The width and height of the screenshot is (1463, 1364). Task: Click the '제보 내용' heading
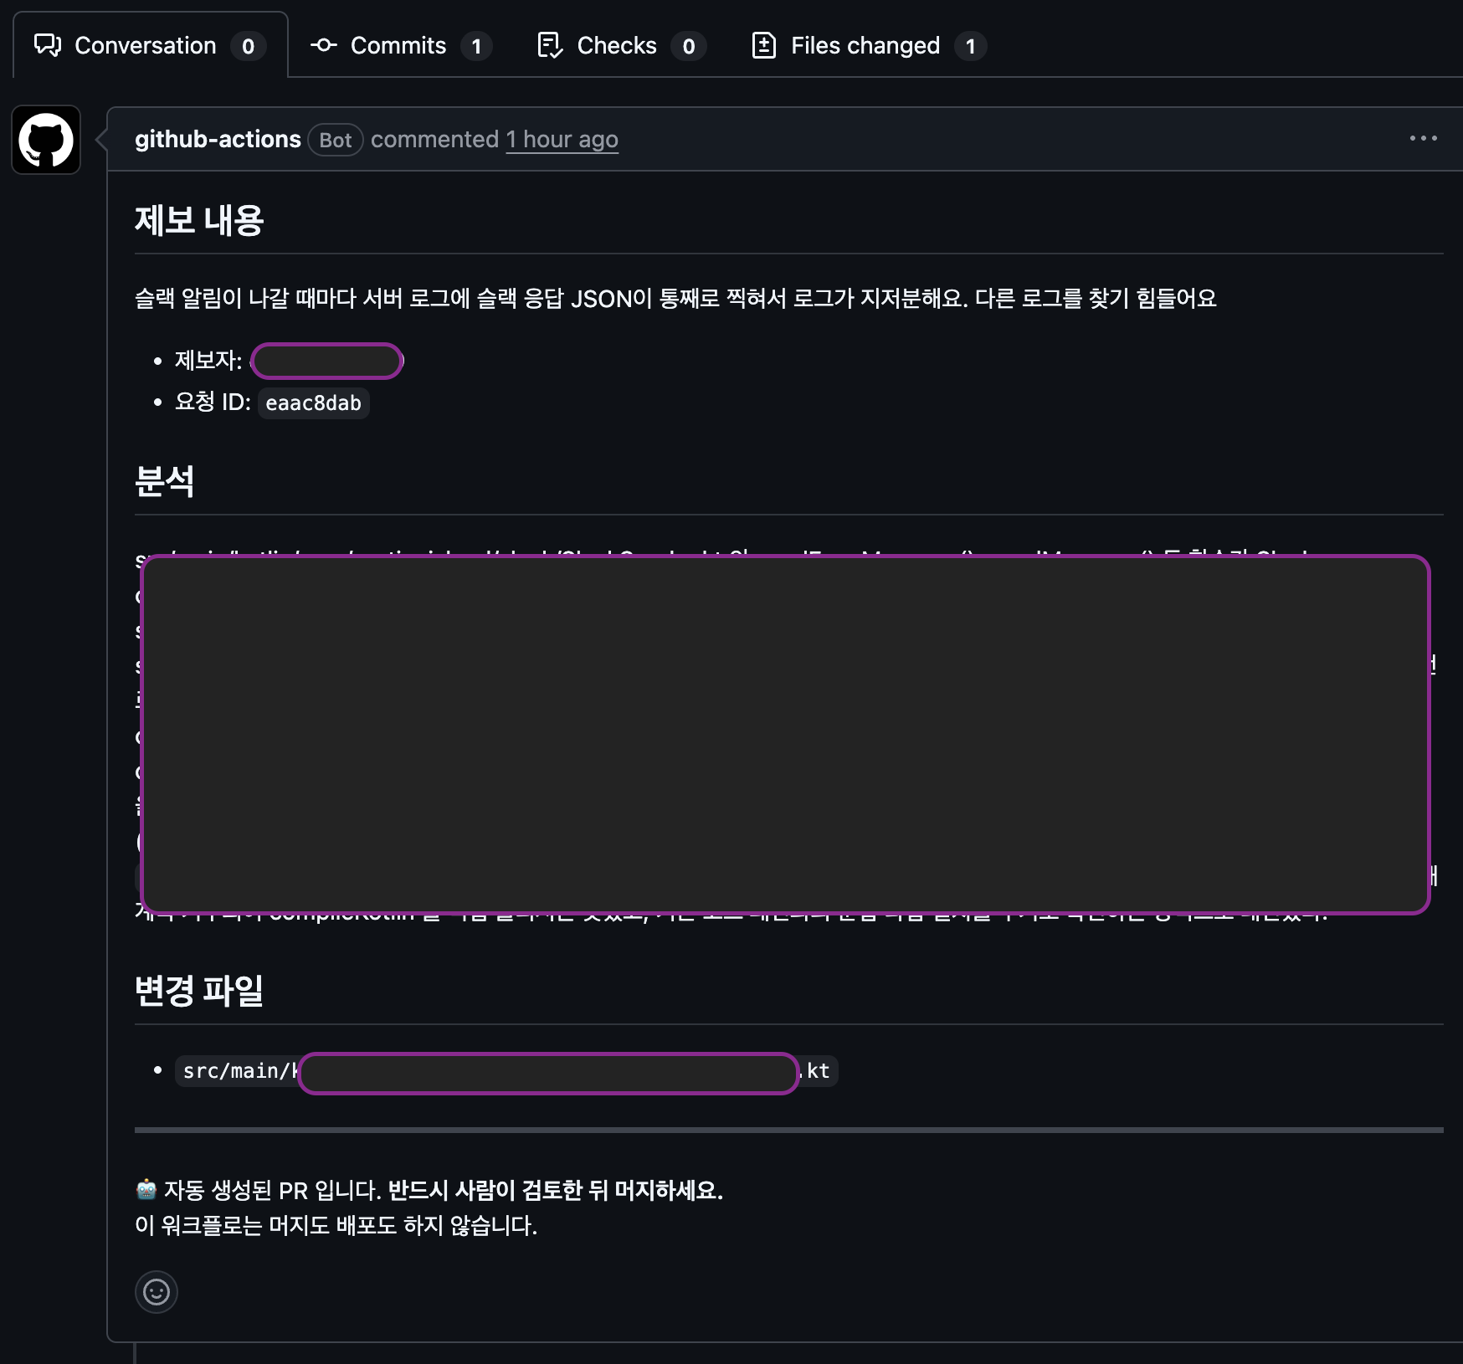pyautogui.click(x=199, y=221)
